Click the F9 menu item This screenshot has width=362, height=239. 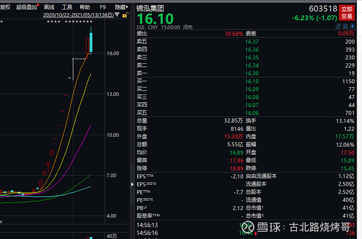103,7
